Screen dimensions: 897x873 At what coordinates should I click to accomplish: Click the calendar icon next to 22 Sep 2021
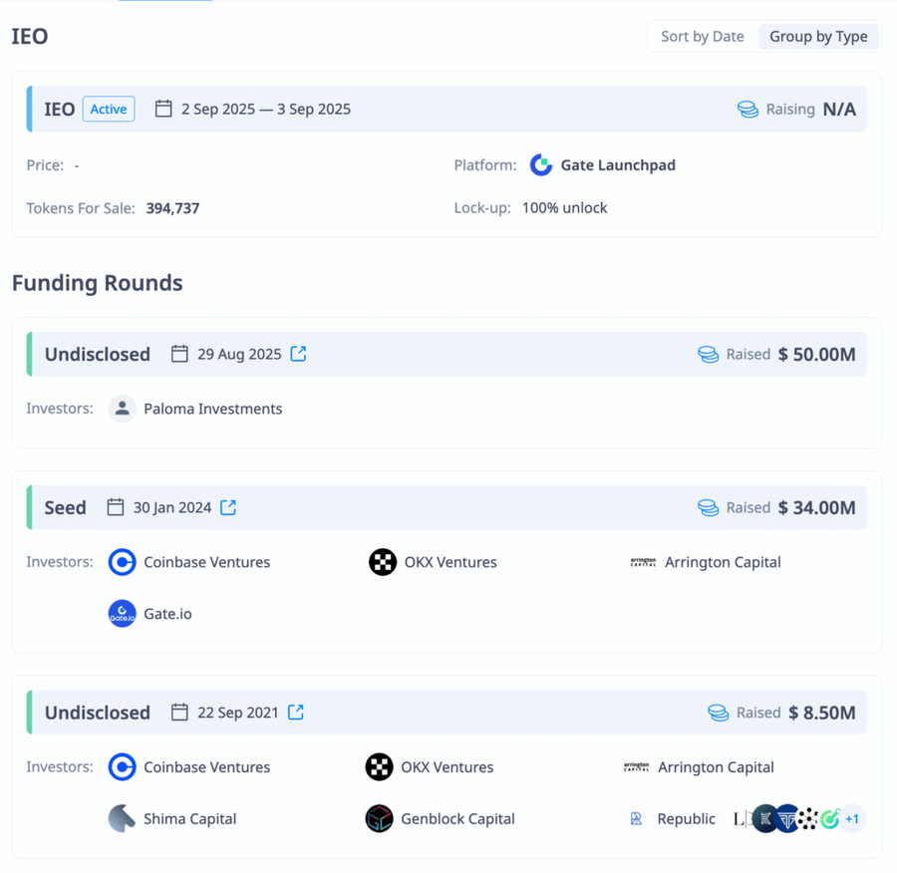(x=179, y=713)
